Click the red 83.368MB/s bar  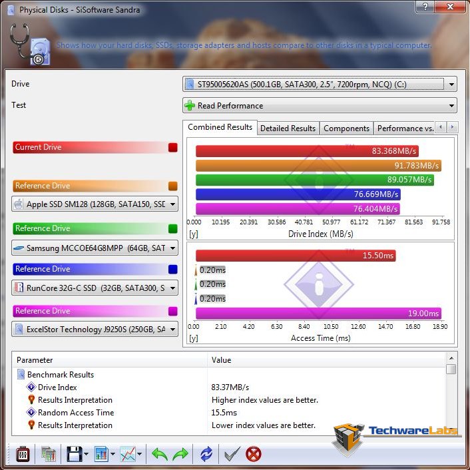coord(307,151)
